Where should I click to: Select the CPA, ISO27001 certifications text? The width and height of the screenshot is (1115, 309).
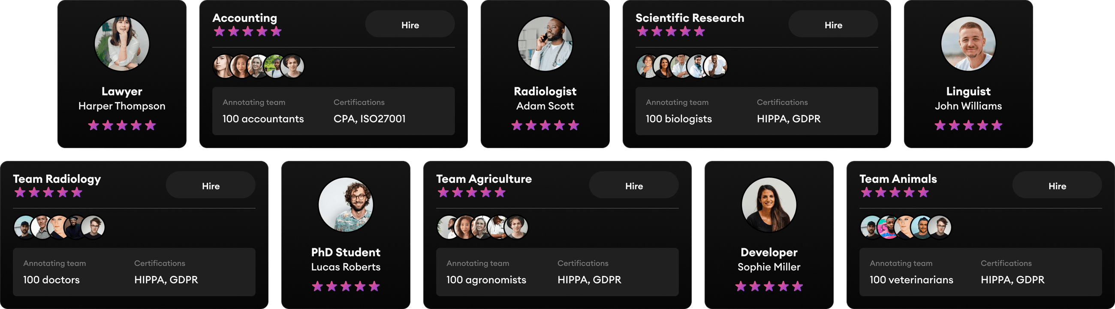[x=370, y=119]
